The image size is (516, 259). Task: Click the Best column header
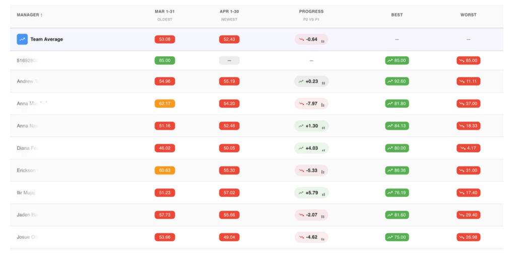click(x=397, y=15)
